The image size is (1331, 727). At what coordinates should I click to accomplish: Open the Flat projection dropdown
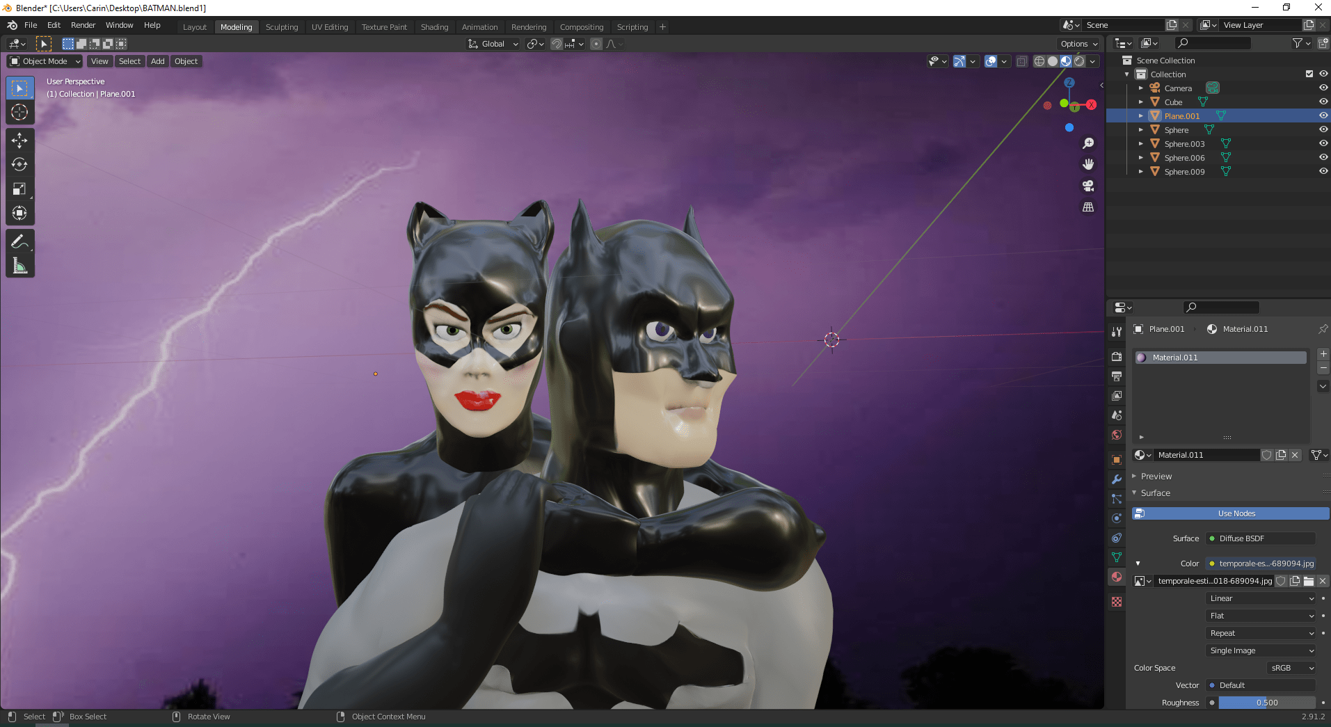(1261, 616)
